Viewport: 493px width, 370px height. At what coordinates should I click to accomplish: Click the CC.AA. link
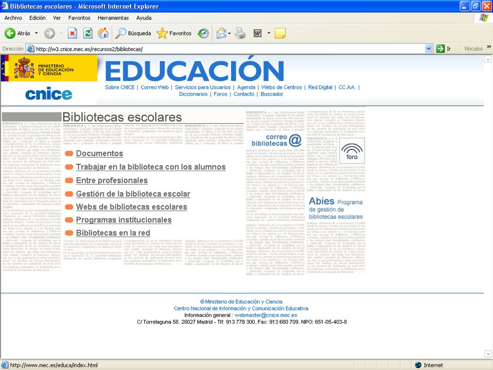(347, 87)
